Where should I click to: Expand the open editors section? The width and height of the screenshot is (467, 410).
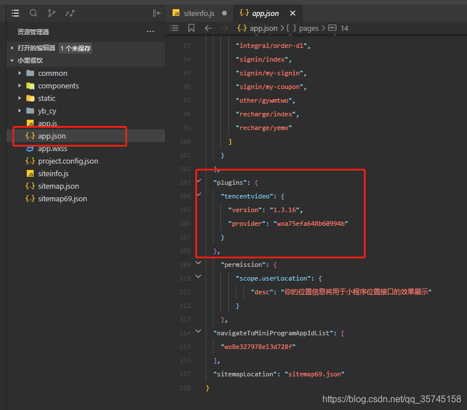pos(12,48)
